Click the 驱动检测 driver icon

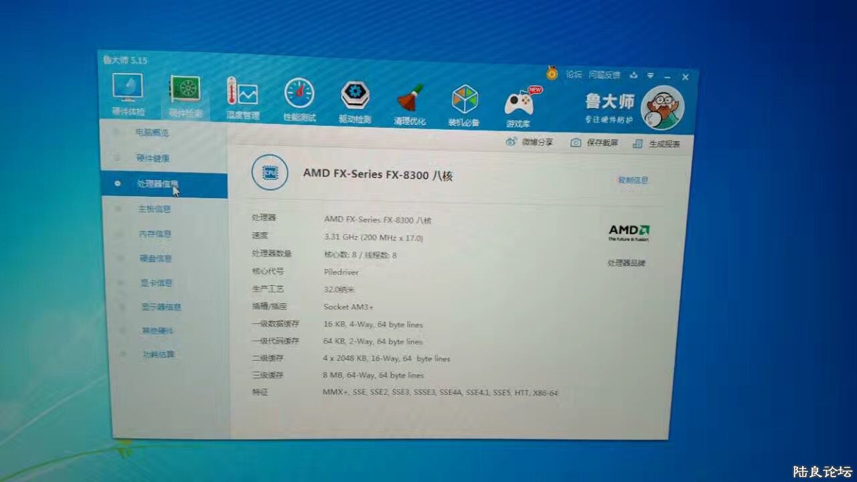(x=355, y=96)
